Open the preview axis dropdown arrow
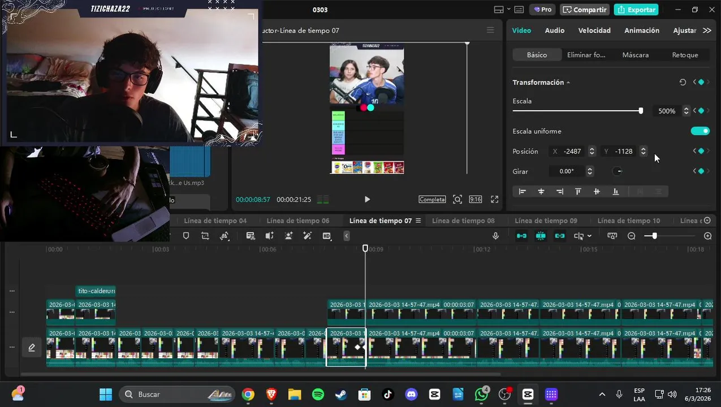The width and height of the screenshot is (721, 407). click(x=589, y=236)
